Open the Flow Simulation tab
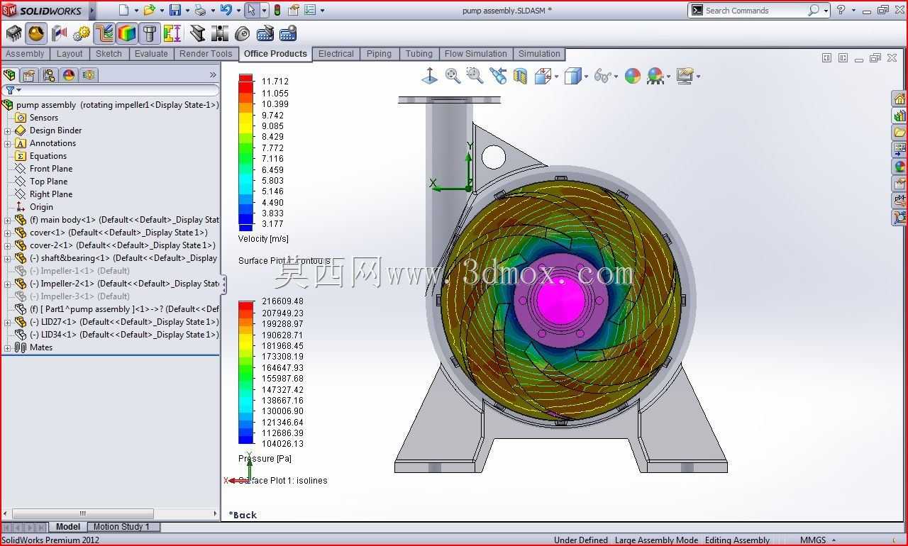 [x=475, y=54]
